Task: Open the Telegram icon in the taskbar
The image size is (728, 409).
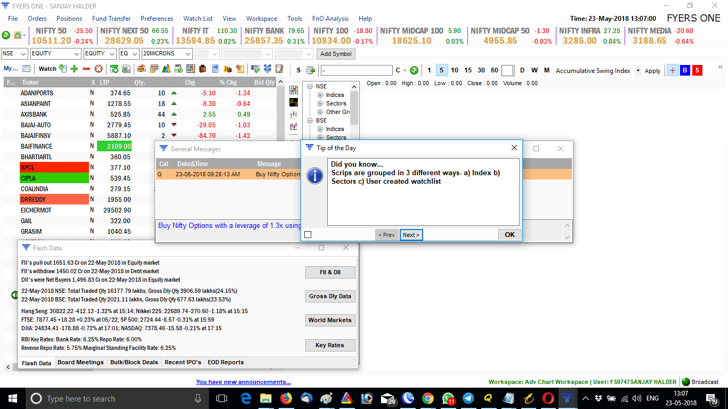Action: tap(468, 398)
